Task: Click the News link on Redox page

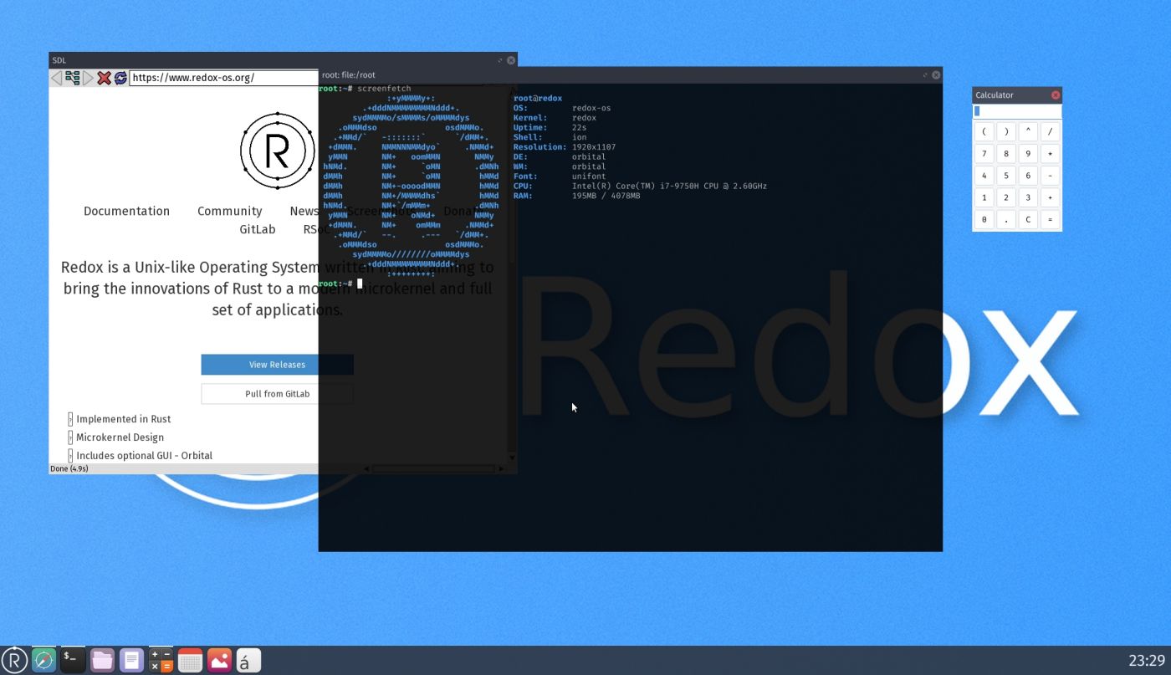Action: point(304,211)
